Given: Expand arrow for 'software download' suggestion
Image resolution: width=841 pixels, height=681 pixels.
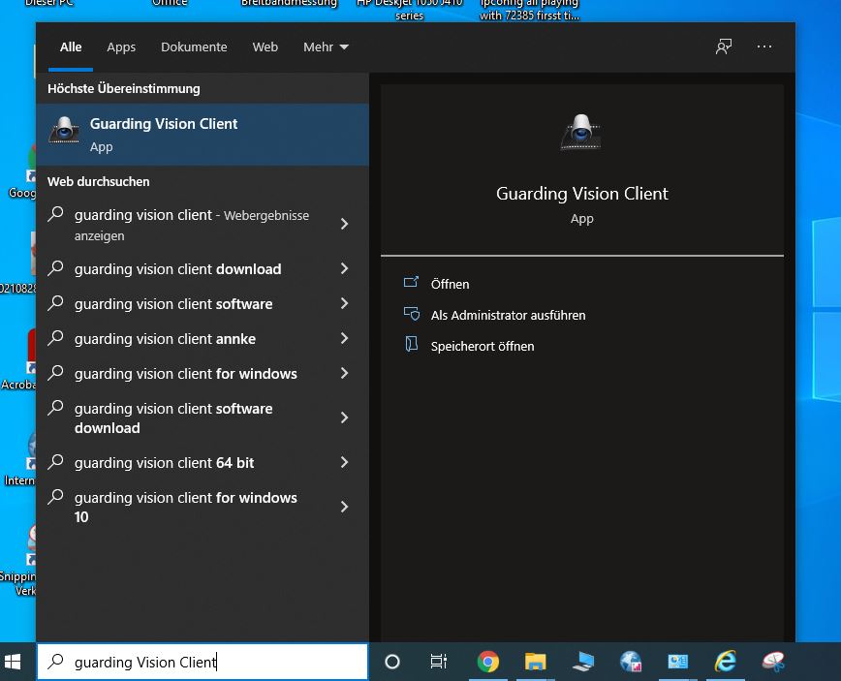Looking at the screenshot, I should click(x=344, y=418).
